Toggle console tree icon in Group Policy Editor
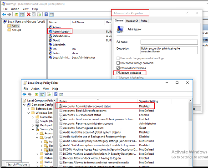The width and height of the screenshot is (208, 168). tap(42, 94)
